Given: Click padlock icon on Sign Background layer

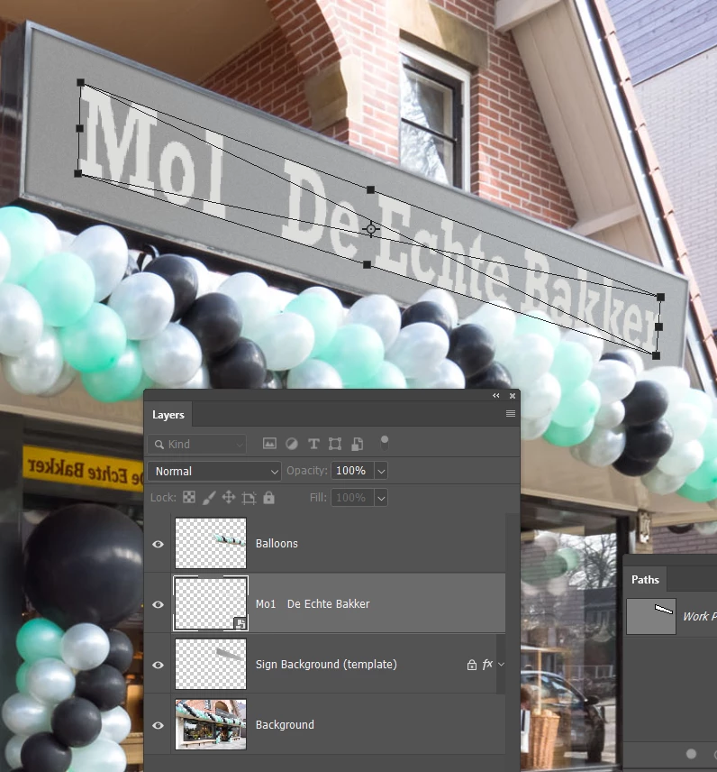Looking at the screenshot, I should pos(472,665).
